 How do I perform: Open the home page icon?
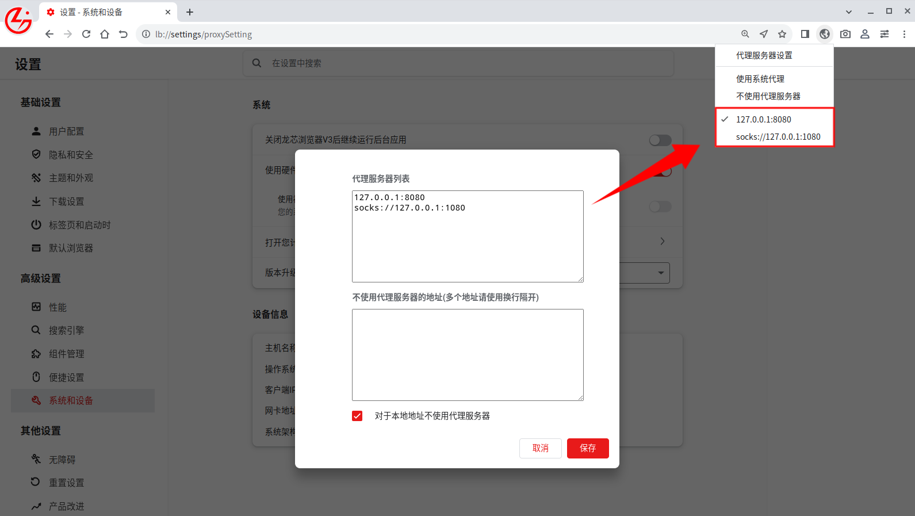[105, 34]
